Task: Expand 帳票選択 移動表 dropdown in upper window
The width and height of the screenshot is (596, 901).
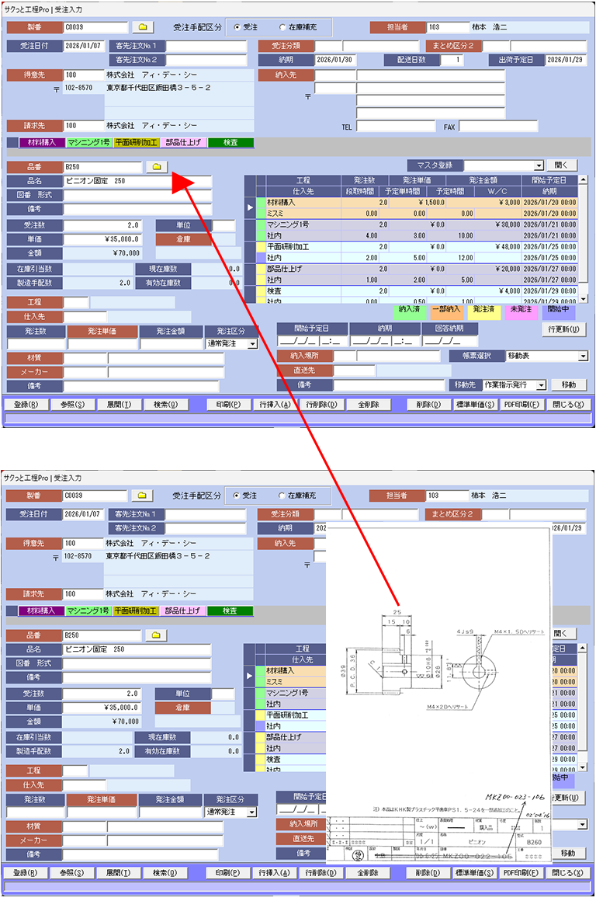Action: click(x=583, y=356)
